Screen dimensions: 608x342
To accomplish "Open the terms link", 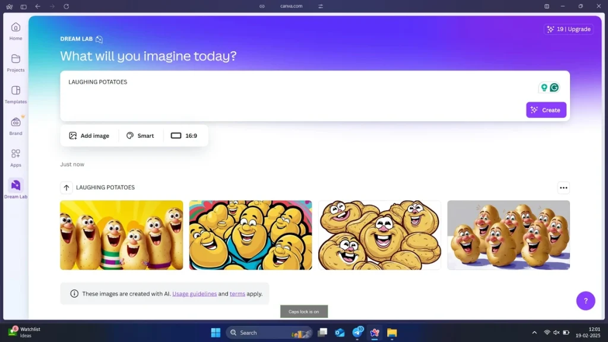I will click(x=237, y=294).
